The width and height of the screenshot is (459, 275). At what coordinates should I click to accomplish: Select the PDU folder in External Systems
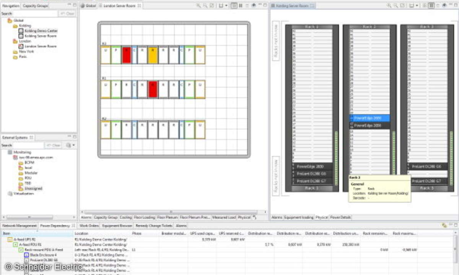pos(25,178)
